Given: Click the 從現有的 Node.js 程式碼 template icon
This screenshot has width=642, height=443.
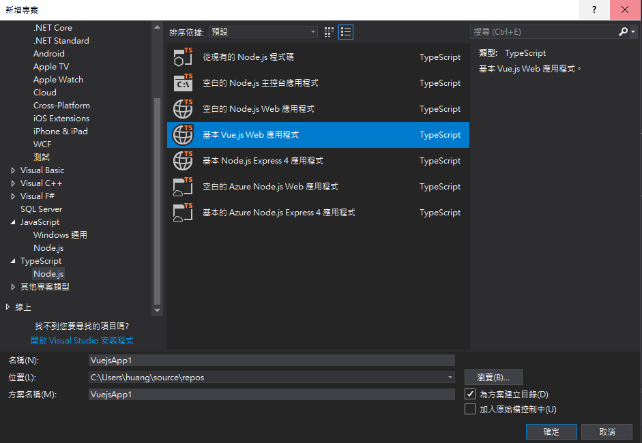Looking at the screenshot, I should click(x=183, y=57).
